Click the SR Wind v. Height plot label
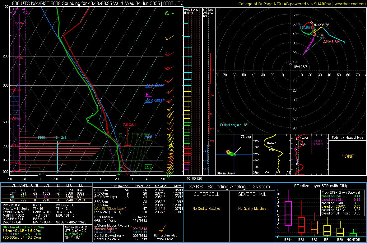Image resolution: width=367 pixels, height=243 pixels. tap(303, 141)
